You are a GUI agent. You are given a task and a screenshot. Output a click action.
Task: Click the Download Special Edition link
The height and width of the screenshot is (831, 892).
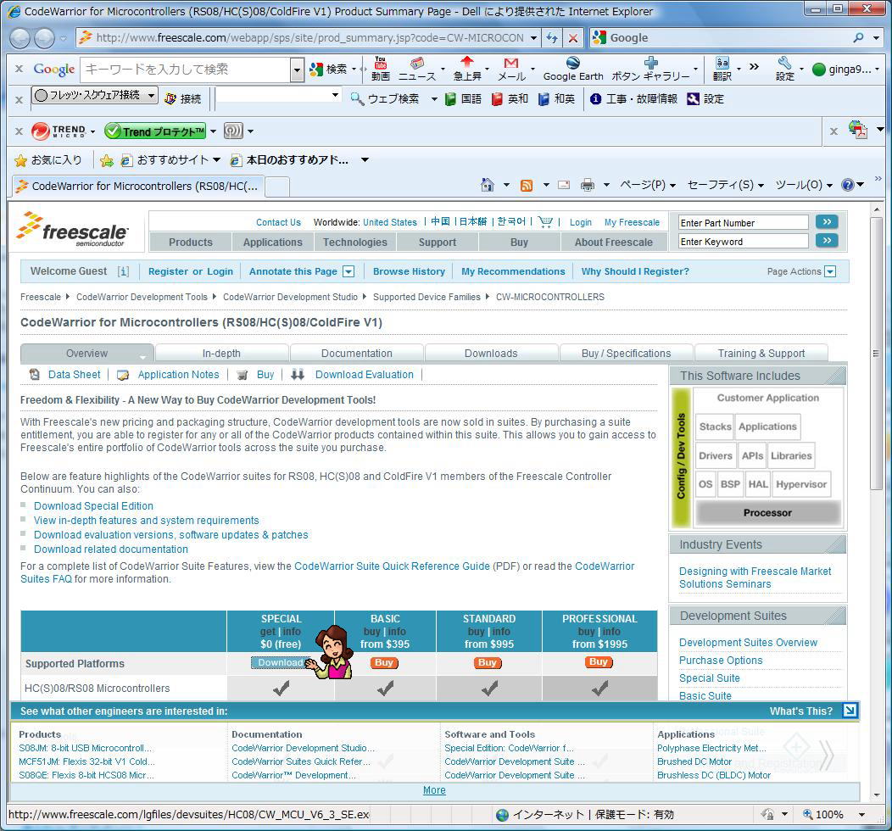point(93,506)
